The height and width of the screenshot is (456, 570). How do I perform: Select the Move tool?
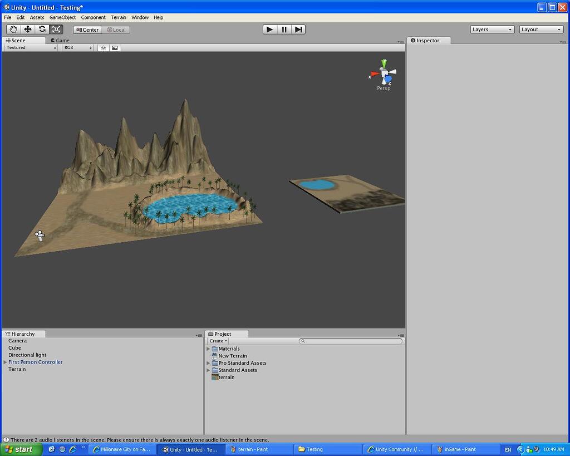tap(27, 29)
